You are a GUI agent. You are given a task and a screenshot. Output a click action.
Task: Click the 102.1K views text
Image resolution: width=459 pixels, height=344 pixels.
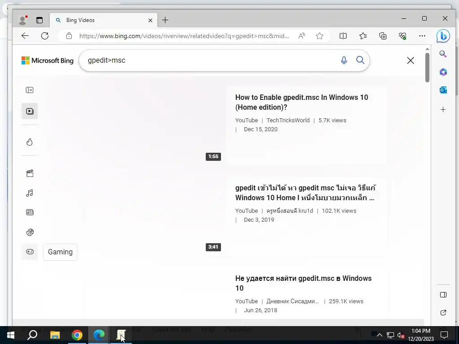[339, 211]
